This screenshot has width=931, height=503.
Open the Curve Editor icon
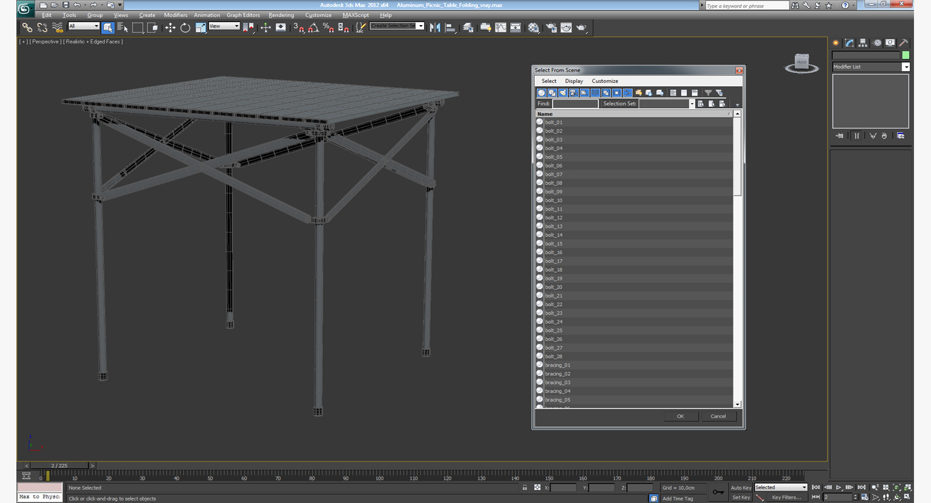point(501,28)
